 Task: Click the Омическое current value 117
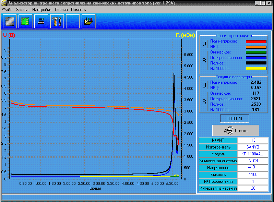coord(255,93)
